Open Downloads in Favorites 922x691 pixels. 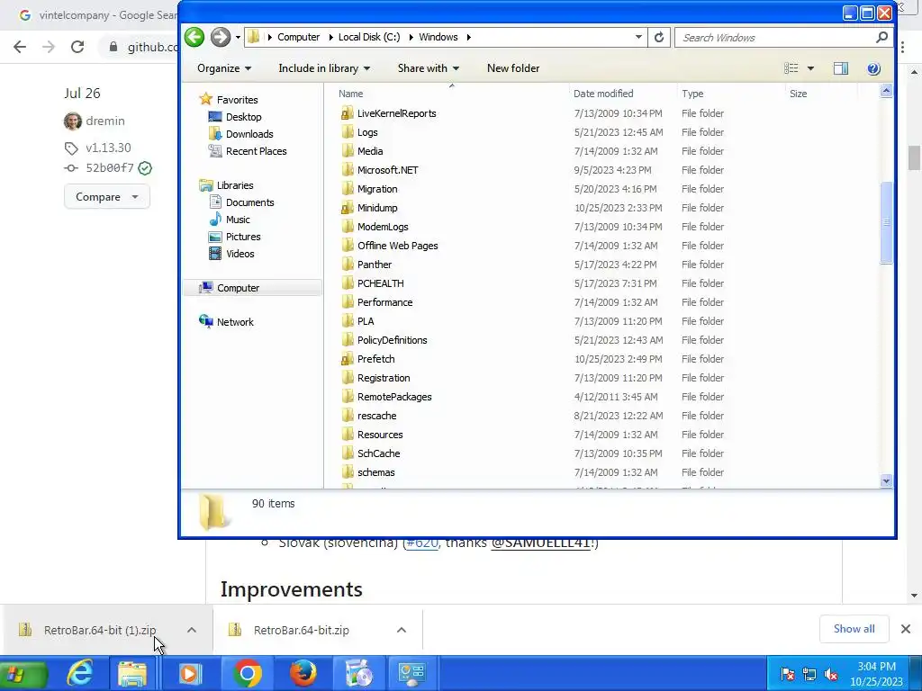pos(249,134)
